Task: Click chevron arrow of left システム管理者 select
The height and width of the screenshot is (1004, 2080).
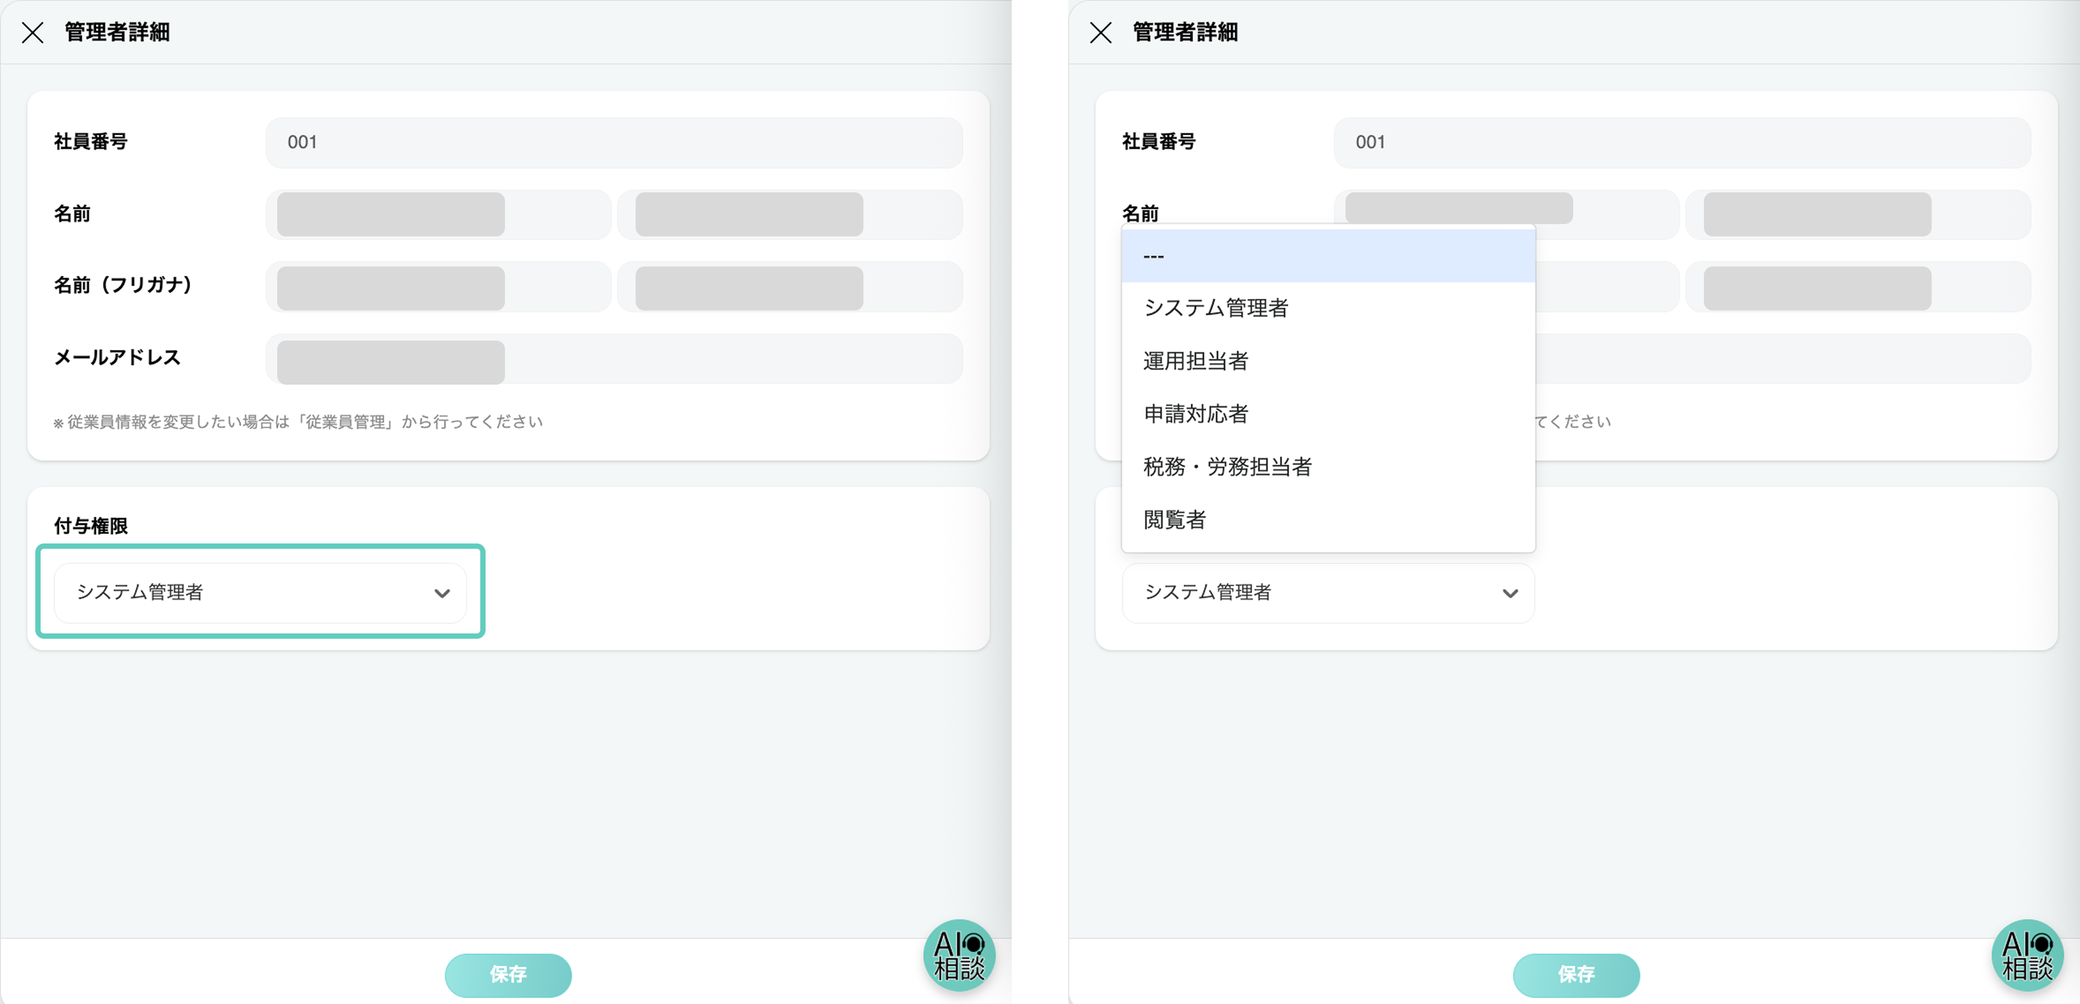Action: (x=441, y=593)
